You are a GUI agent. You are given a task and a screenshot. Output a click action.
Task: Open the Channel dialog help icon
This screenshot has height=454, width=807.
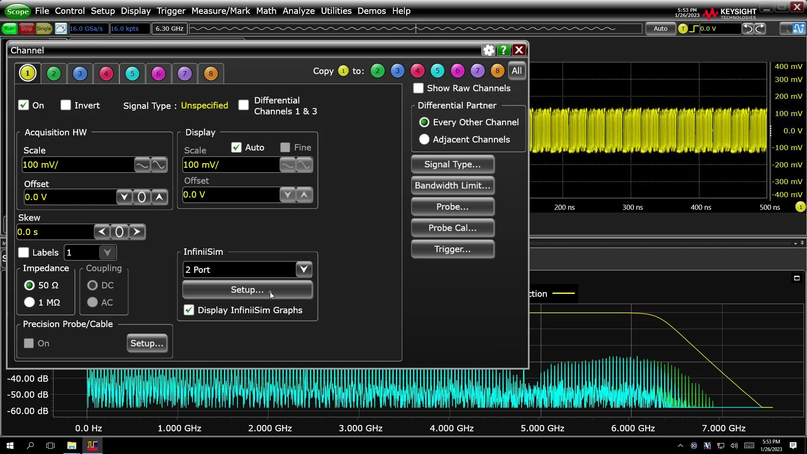pyautogui.click(x=504, y=50)
